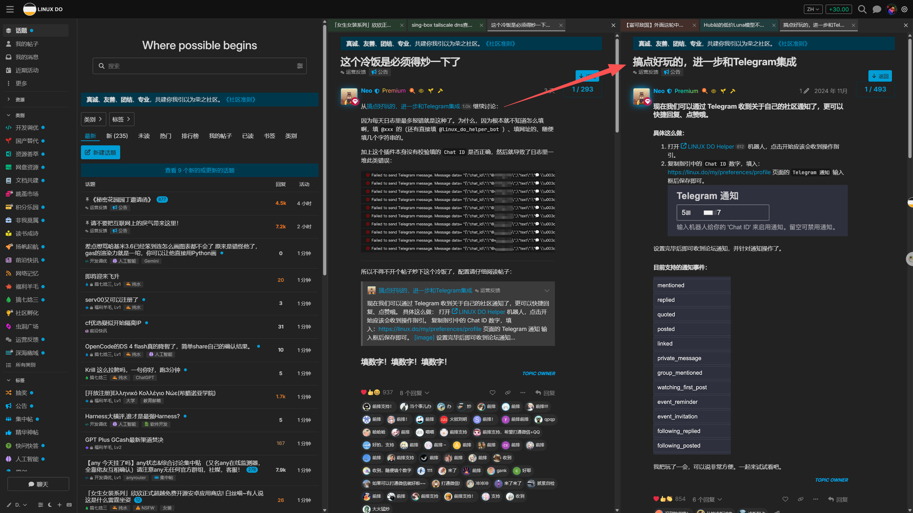Click the 开发调优 category icon in sidebar
Image resolution: width=913 pixels, height=513 pixels.
pyautogui.click(x=9, y=128)
